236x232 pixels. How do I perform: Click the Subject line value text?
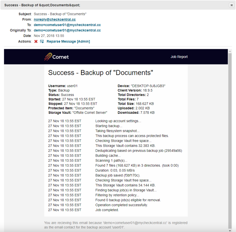[60, 14]
